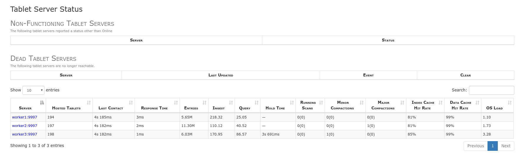Screen dimensions: 519x157
Task: Sort by Entries using sort icon
Action: point(204,103)
